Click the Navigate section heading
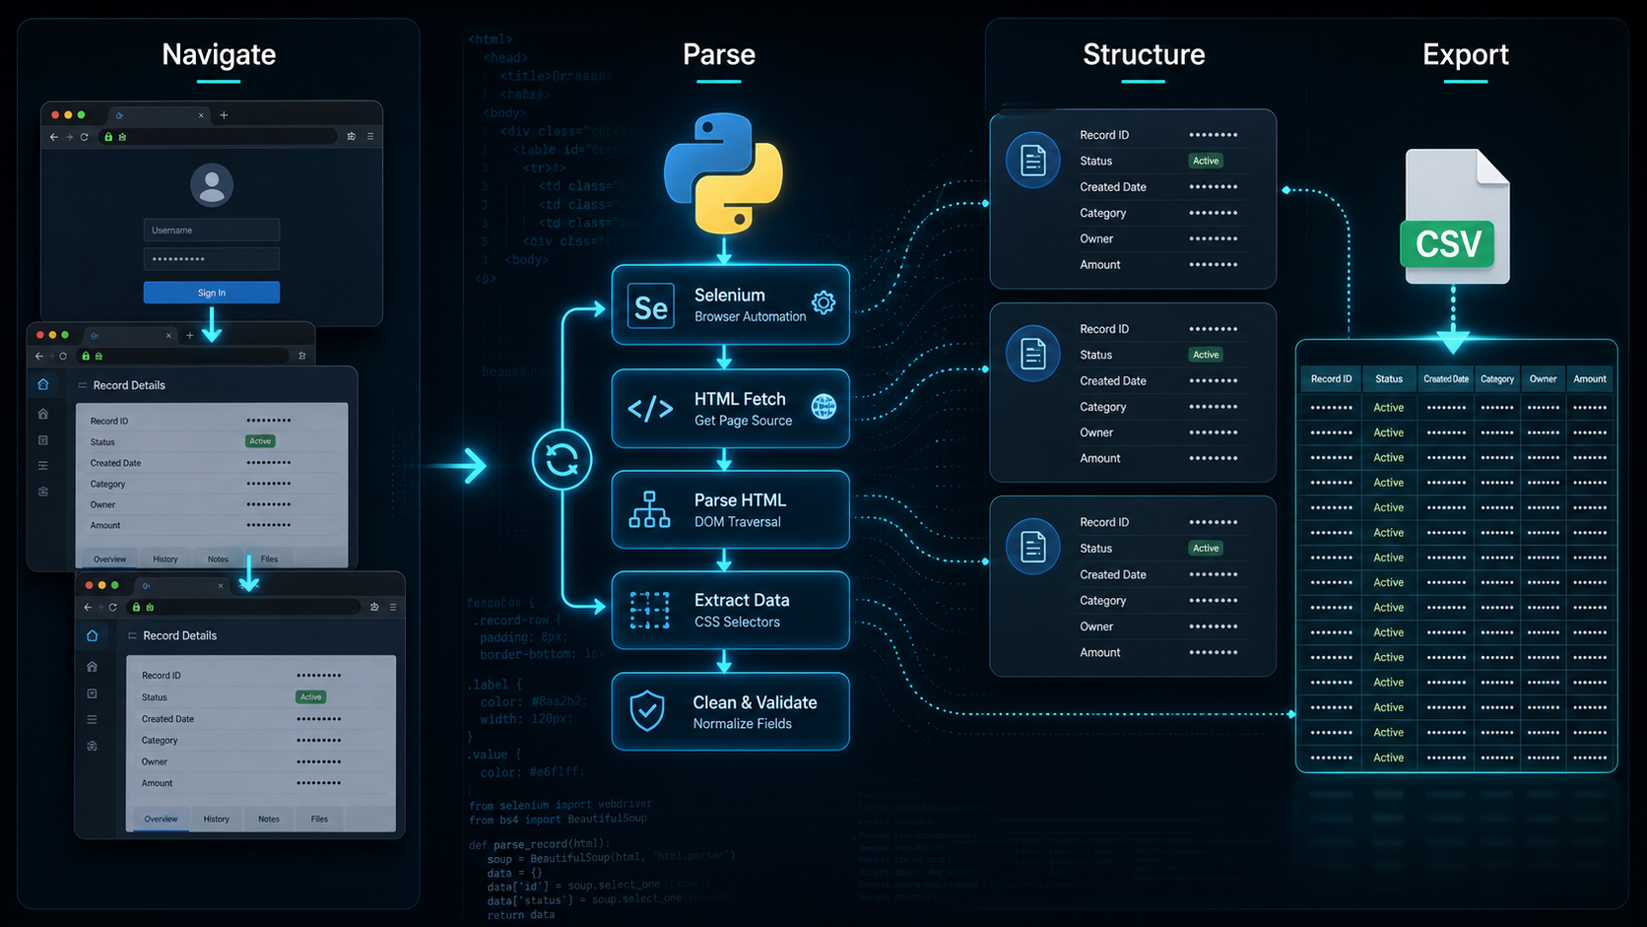Screen dimensions: 1647x927 [219, 54]
